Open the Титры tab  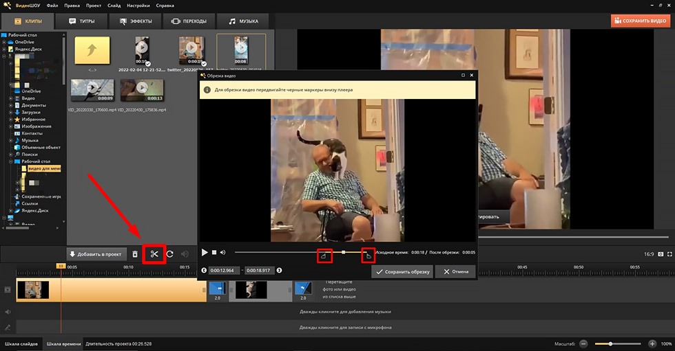tap(82, 21)
